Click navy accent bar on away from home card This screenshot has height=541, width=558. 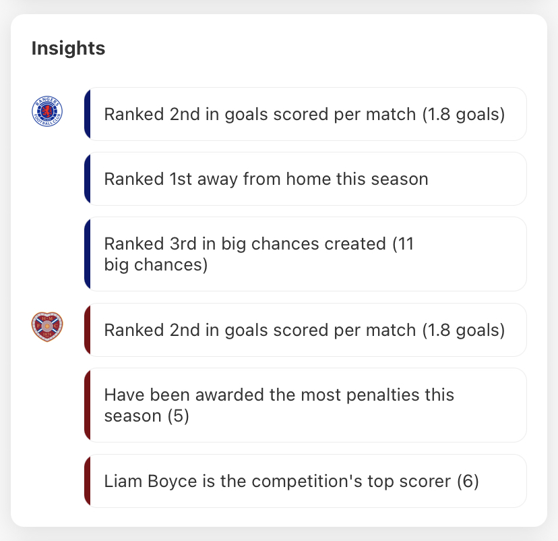pos(87,179)
